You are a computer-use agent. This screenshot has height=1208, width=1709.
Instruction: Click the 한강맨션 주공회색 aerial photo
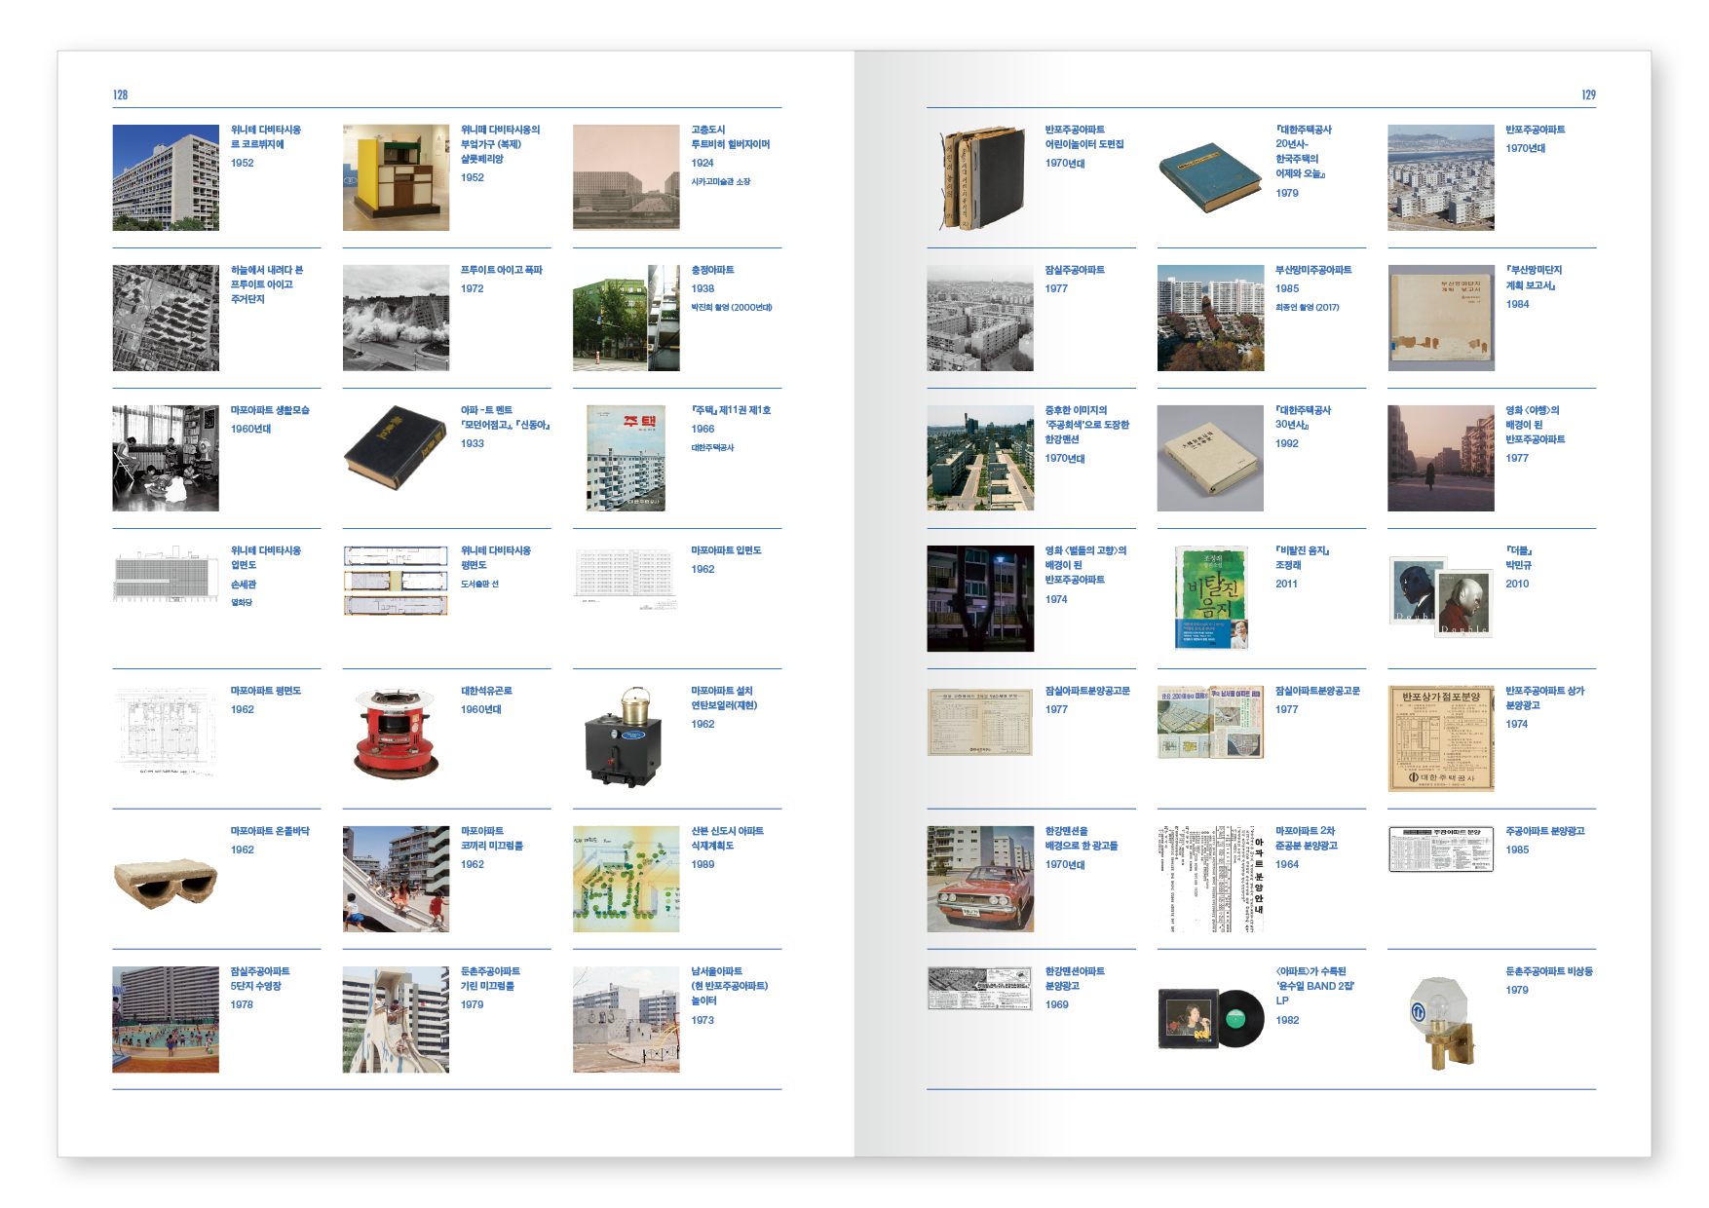coord(980,458)
